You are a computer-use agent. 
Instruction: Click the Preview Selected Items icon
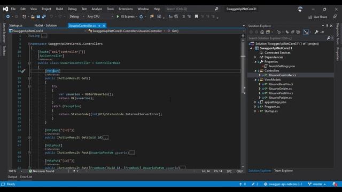(x=322, y=32)
